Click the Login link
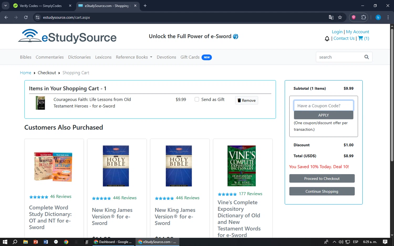Screen dimensions: 394x246 [x=337, y=32]
